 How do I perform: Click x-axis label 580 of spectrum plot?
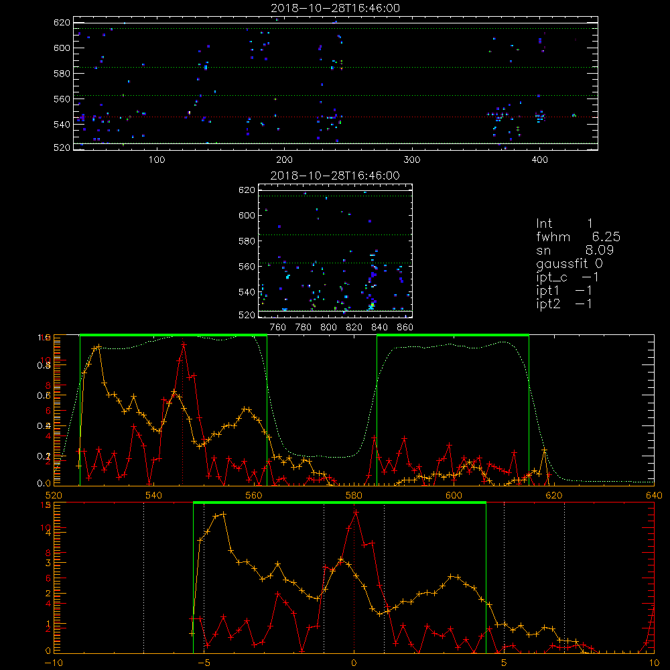click(354, 495)
